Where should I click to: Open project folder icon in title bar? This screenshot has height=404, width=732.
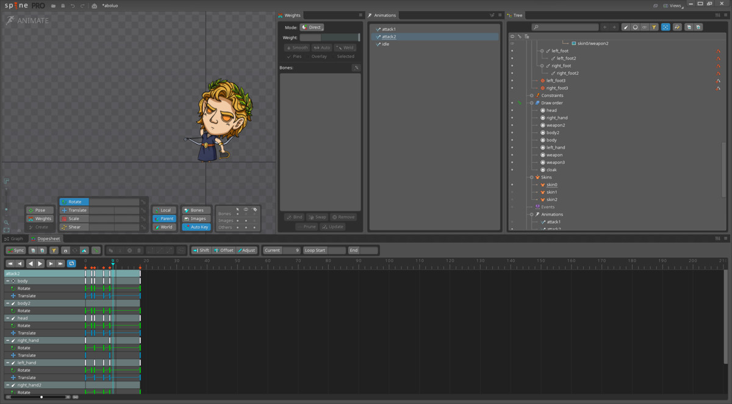point(53,5)
